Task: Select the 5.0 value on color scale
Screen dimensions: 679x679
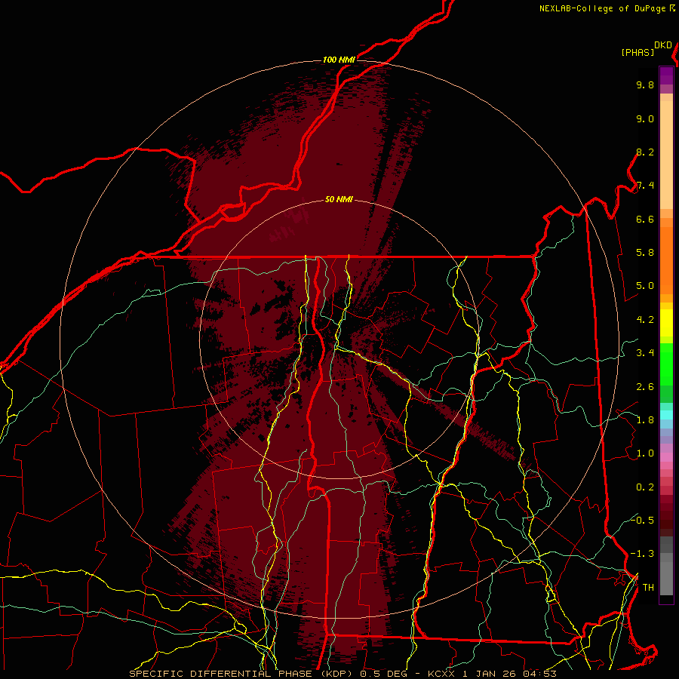Action: click(645, 286)
